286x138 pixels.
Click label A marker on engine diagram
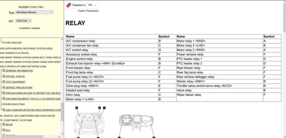pyautogui.click(x=77, y=108)
